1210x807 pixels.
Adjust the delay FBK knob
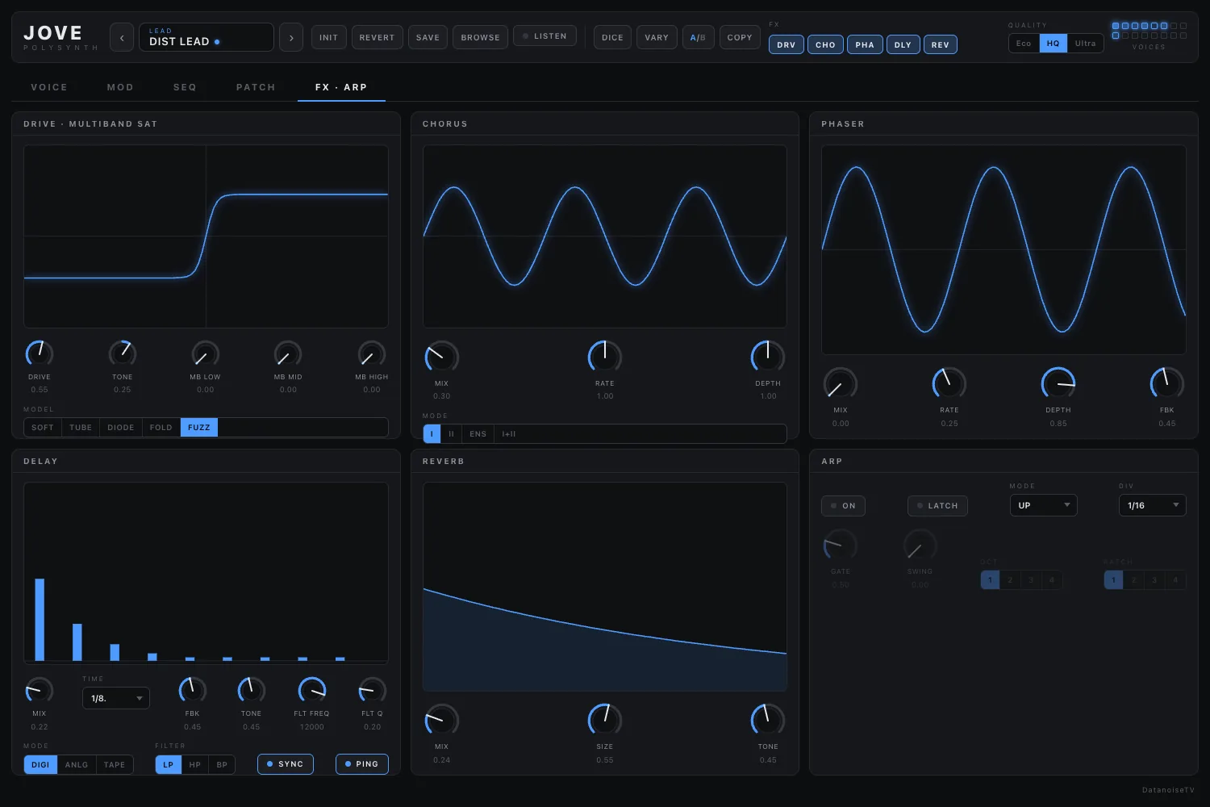pos(192,690)
